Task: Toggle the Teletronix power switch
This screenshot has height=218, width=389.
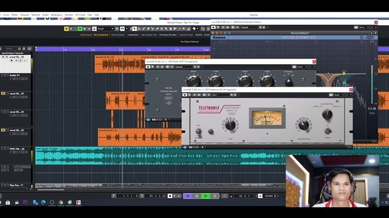Action: coord(328,130)
